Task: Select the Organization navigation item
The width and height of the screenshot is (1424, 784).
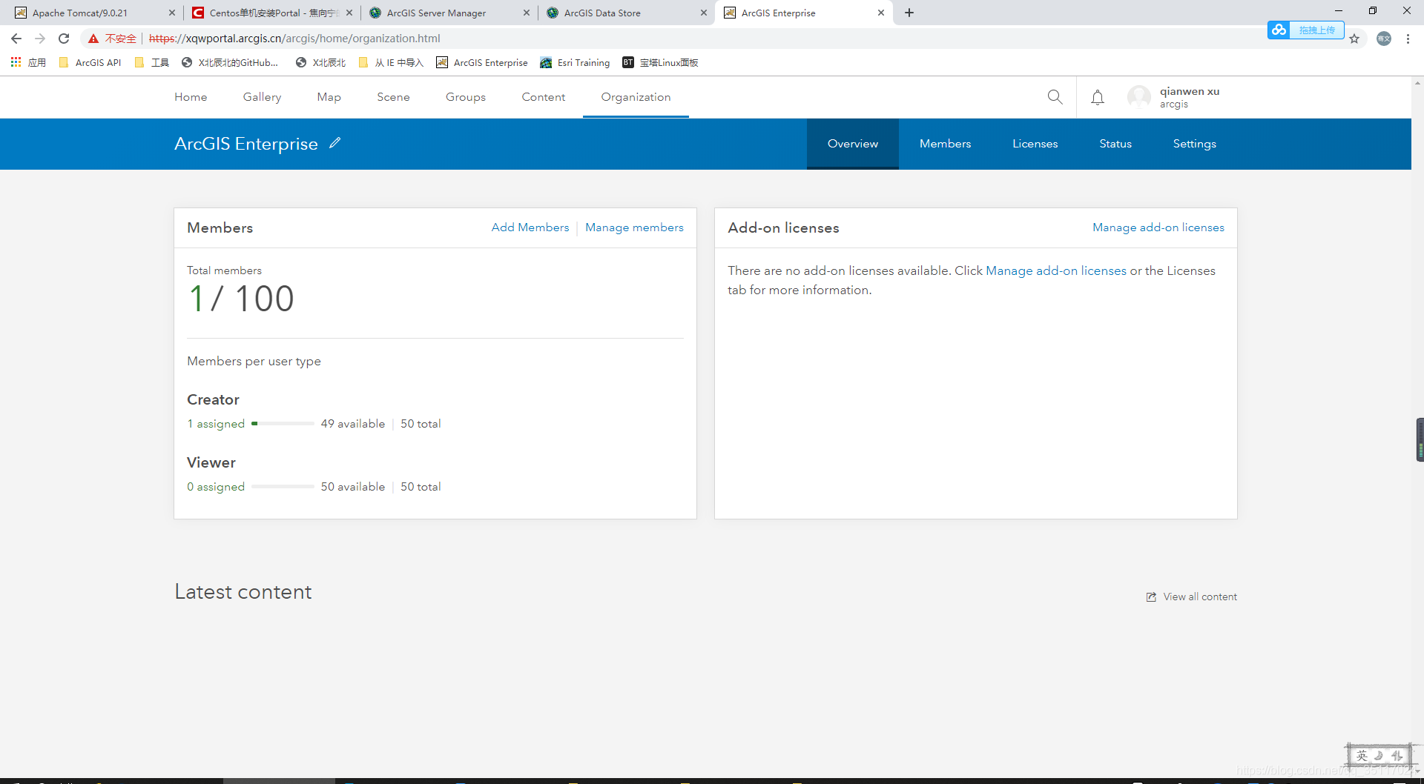Action: coord(636,97)
